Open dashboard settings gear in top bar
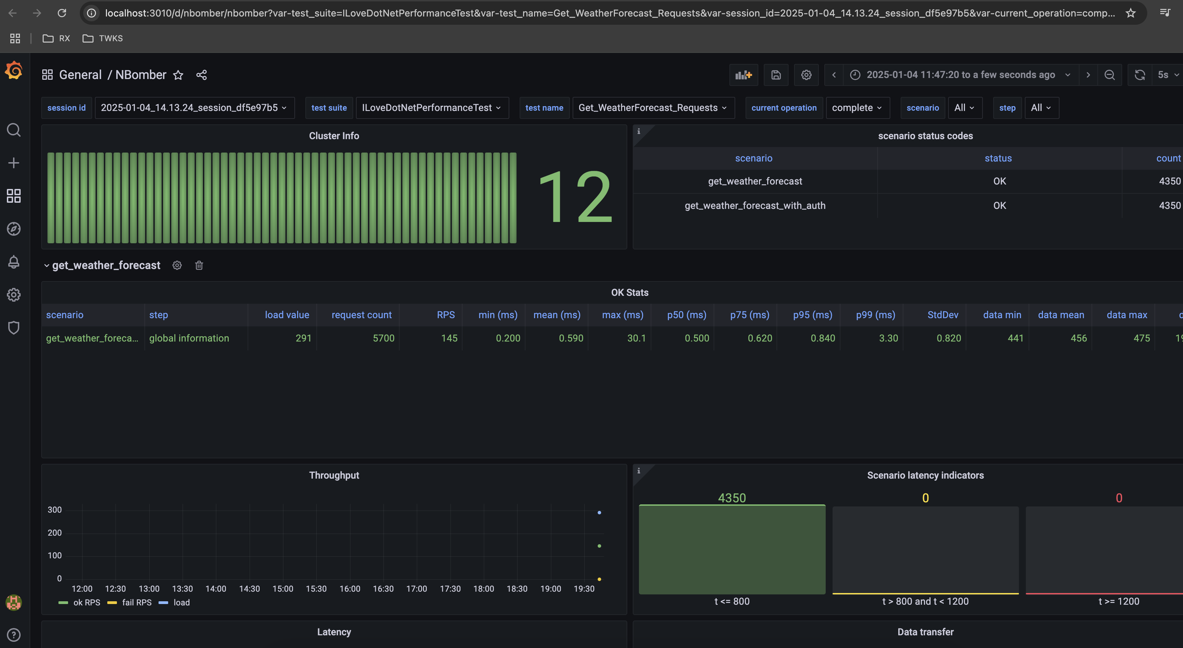1183x648 pixels. coord(806,75)
